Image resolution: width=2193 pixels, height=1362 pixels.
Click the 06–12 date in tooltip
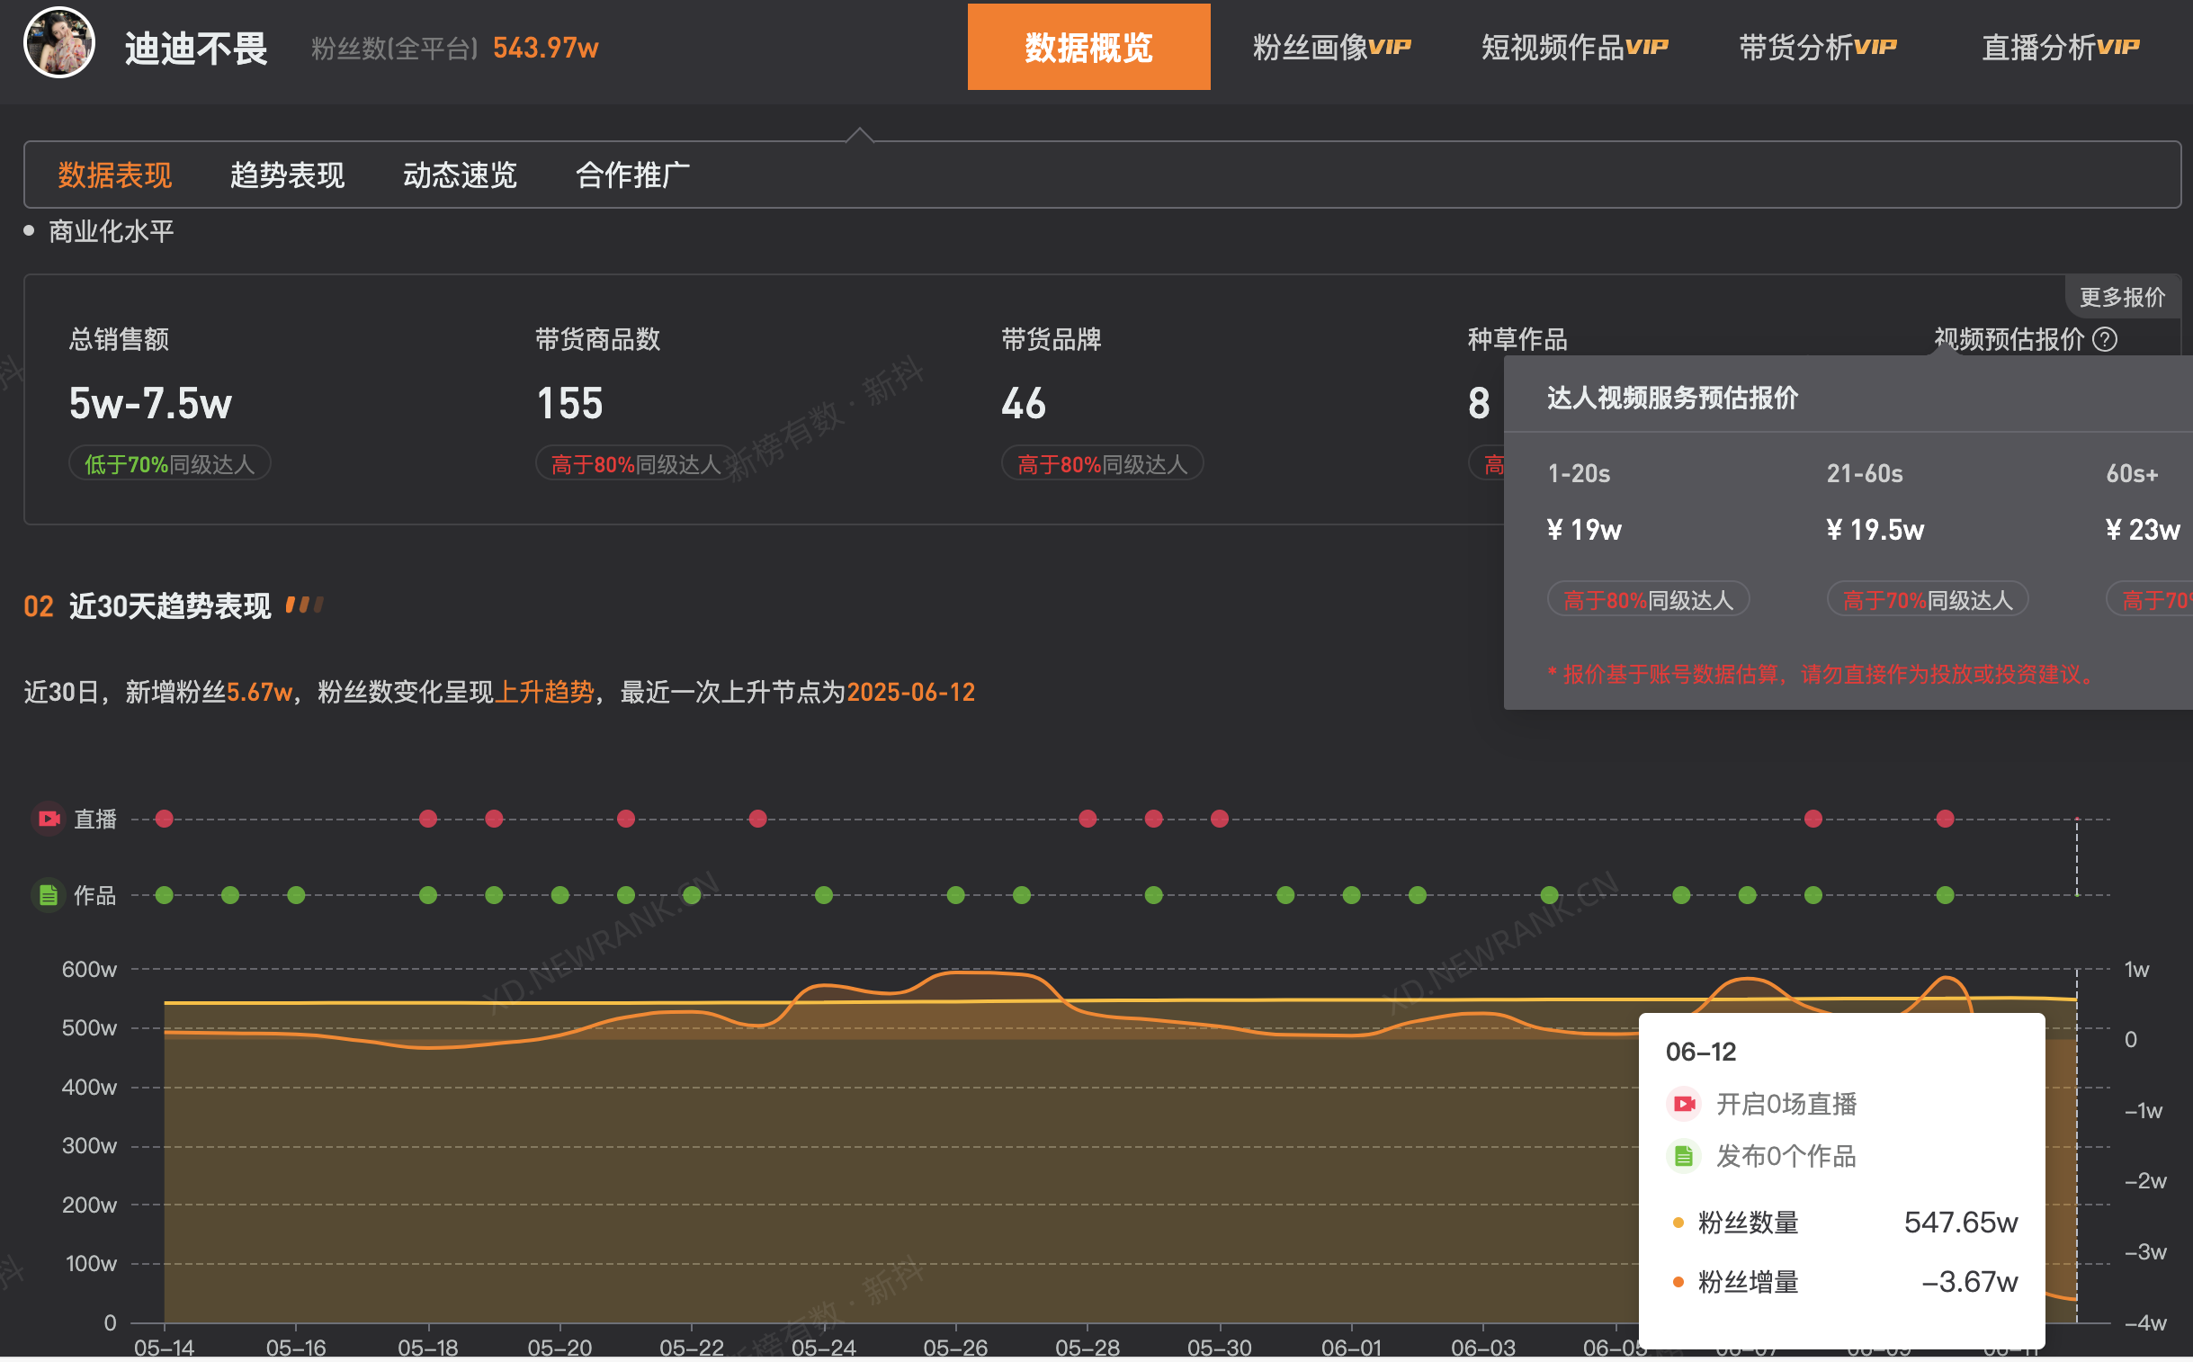pyautogui.click(x=1700, y=1053)
